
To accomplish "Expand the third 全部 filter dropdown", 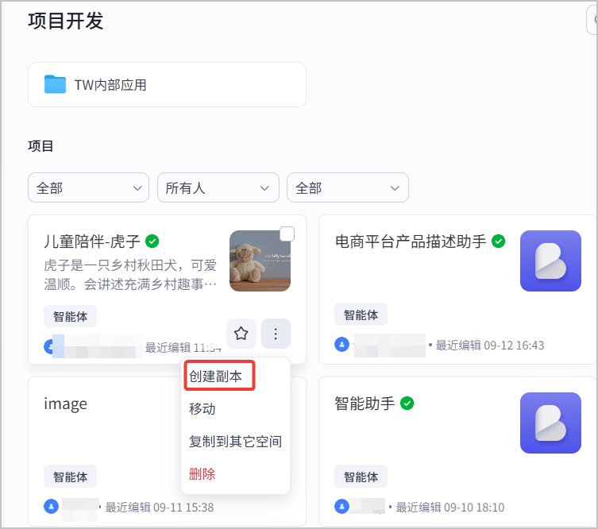I will (348, 187).
